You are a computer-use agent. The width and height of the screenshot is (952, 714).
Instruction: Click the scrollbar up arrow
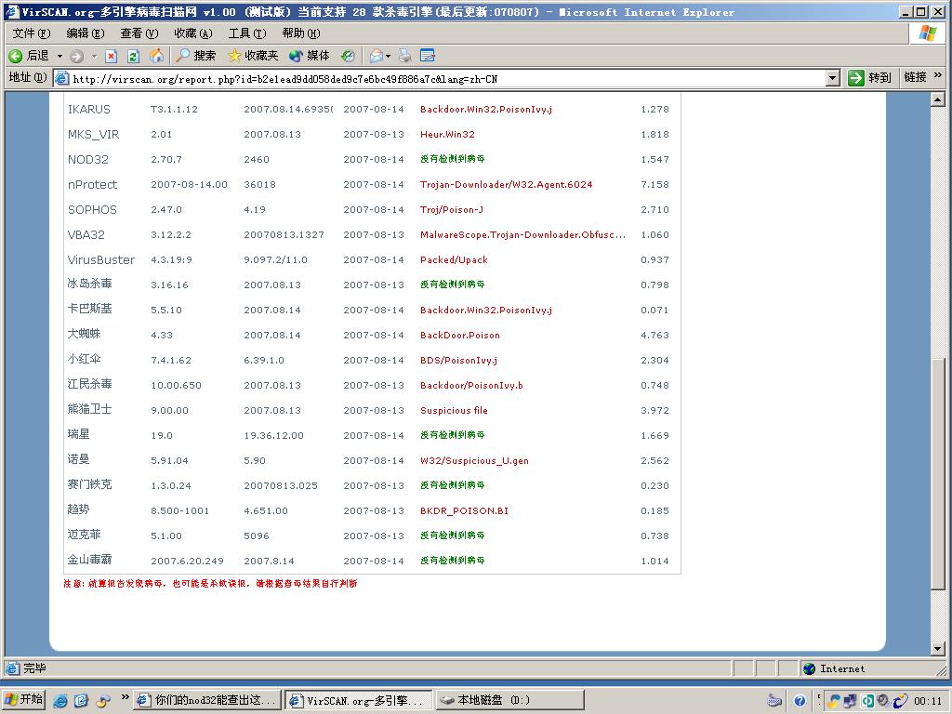938,99
